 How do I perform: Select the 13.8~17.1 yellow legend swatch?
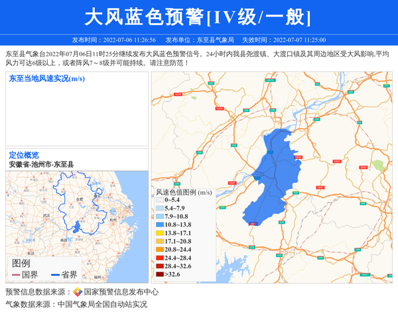(x=159, y=233)
